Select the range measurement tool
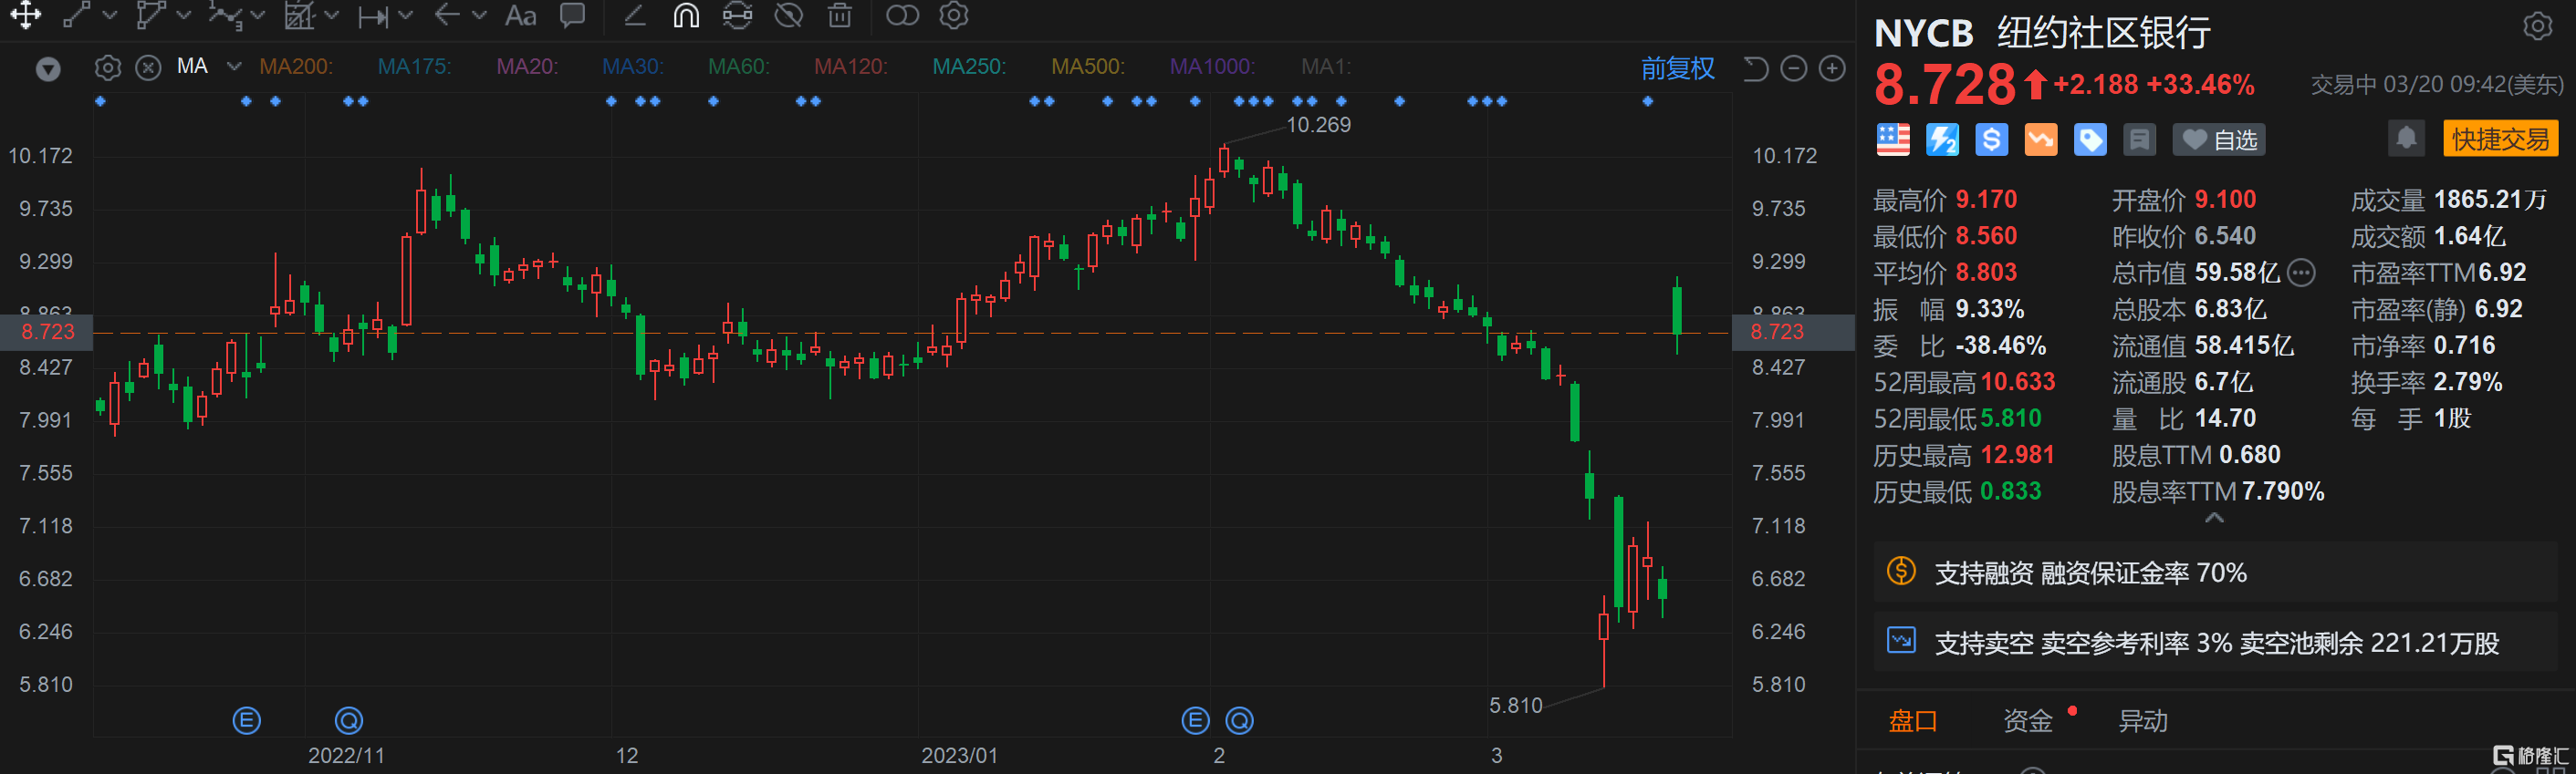Viewport: 2576px width, 774px height. pos(373,16)
